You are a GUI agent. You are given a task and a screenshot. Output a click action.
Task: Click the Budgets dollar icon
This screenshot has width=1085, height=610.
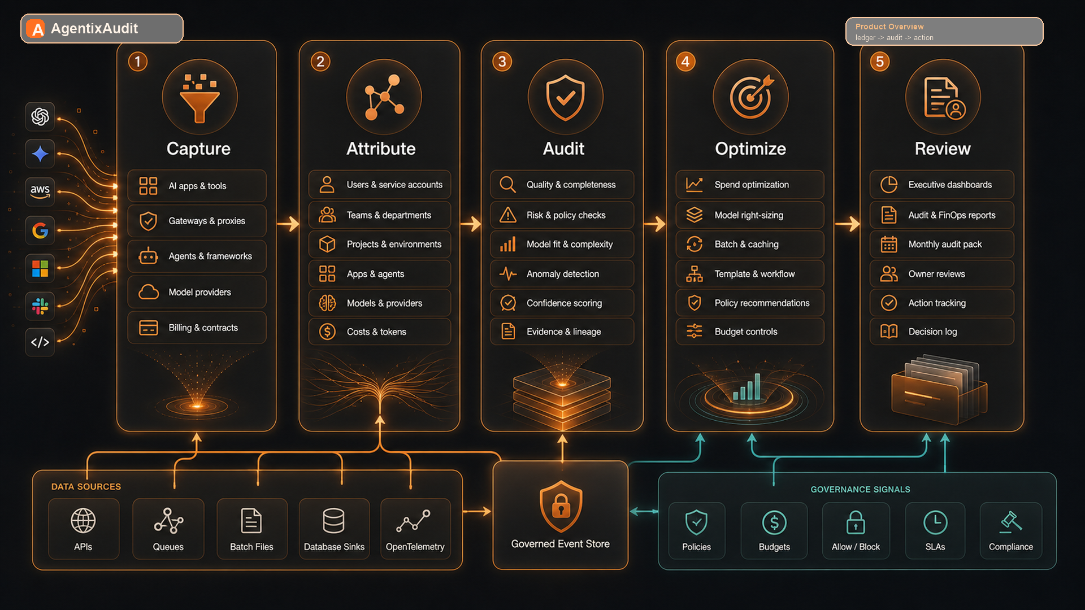[x=774, y=522]
